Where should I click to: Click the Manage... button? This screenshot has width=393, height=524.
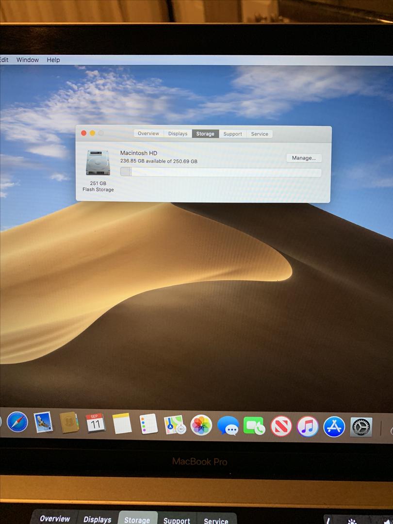click(x=304, y=158)
